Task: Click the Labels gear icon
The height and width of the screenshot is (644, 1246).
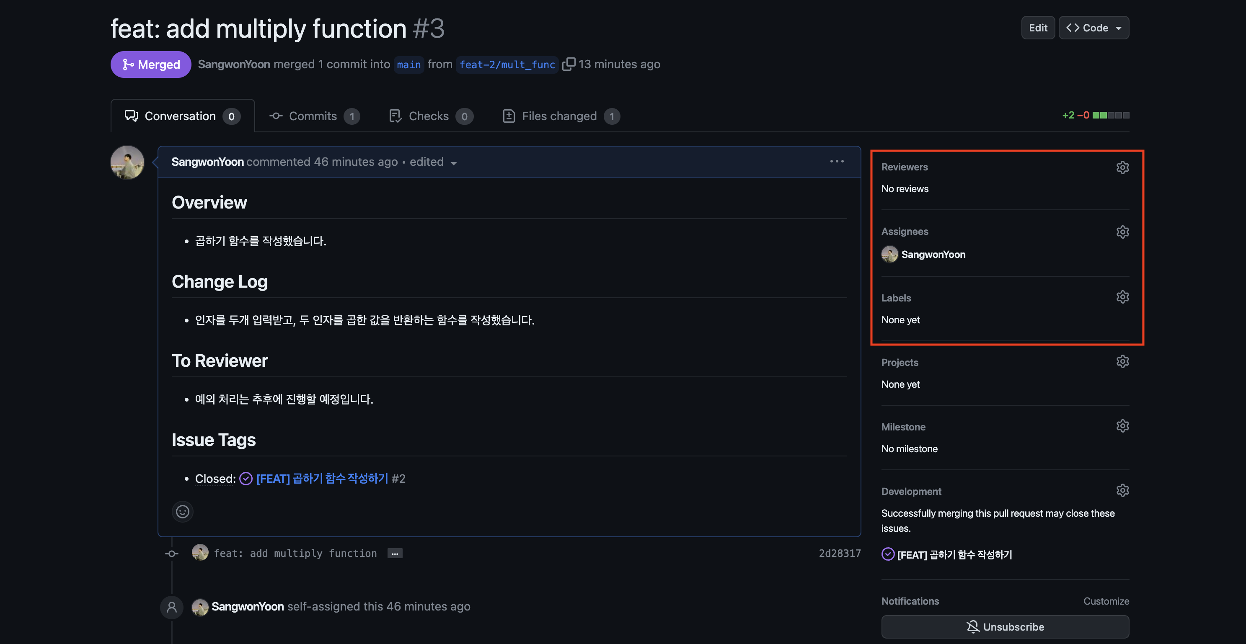Action: click(1122, 297)
